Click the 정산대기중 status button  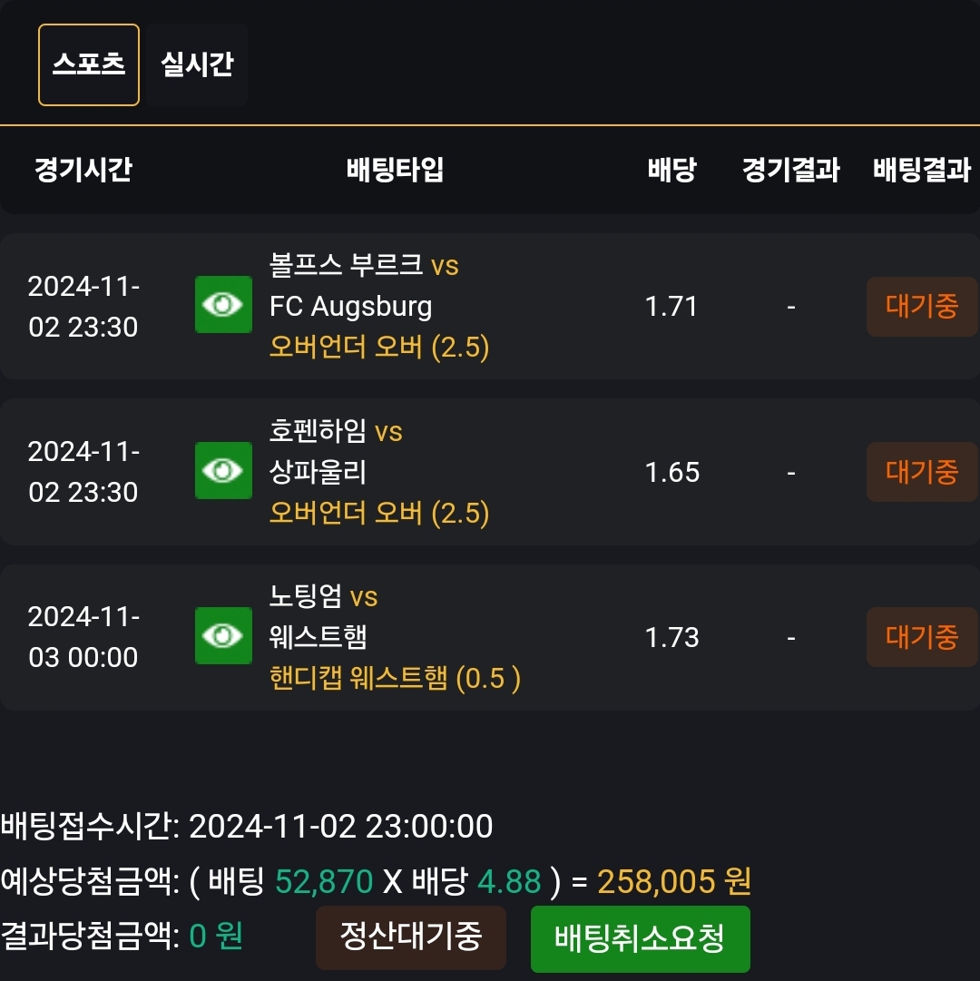click(410, 937)
